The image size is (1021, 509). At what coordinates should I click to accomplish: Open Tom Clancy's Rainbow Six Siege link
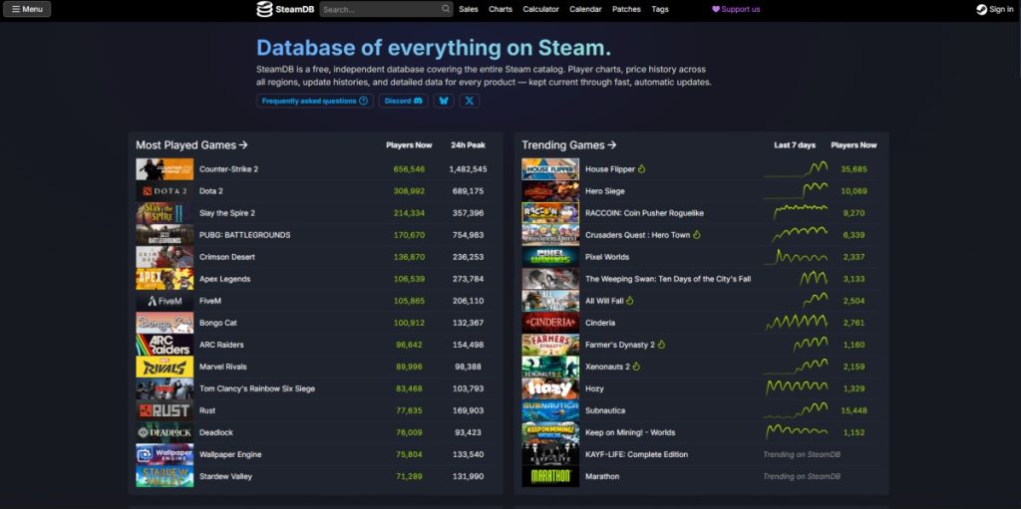pyautogui.click(x=257, y=388)
